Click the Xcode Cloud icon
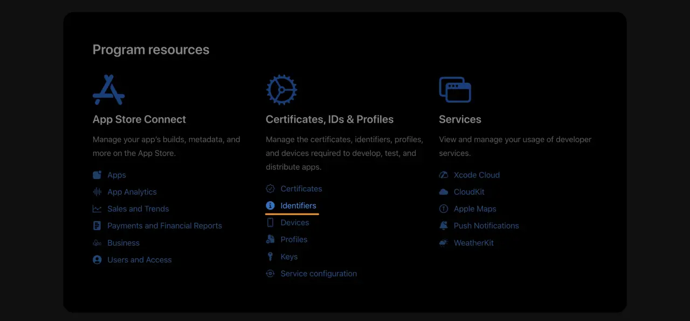Screen dimensions: 690x321 444,175
